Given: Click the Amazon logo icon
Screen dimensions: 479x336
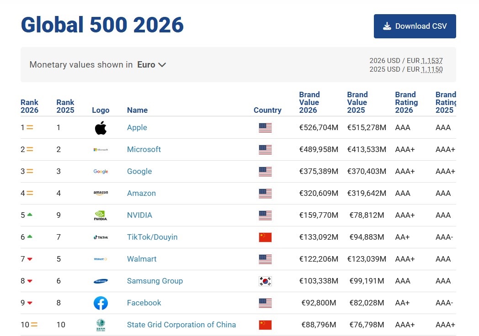Looking at the screenshot, I should [101, 194].
